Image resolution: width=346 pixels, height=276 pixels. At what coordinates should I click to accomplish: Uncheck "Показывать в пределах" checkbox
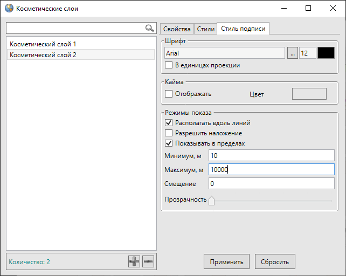tap(169, 143)
